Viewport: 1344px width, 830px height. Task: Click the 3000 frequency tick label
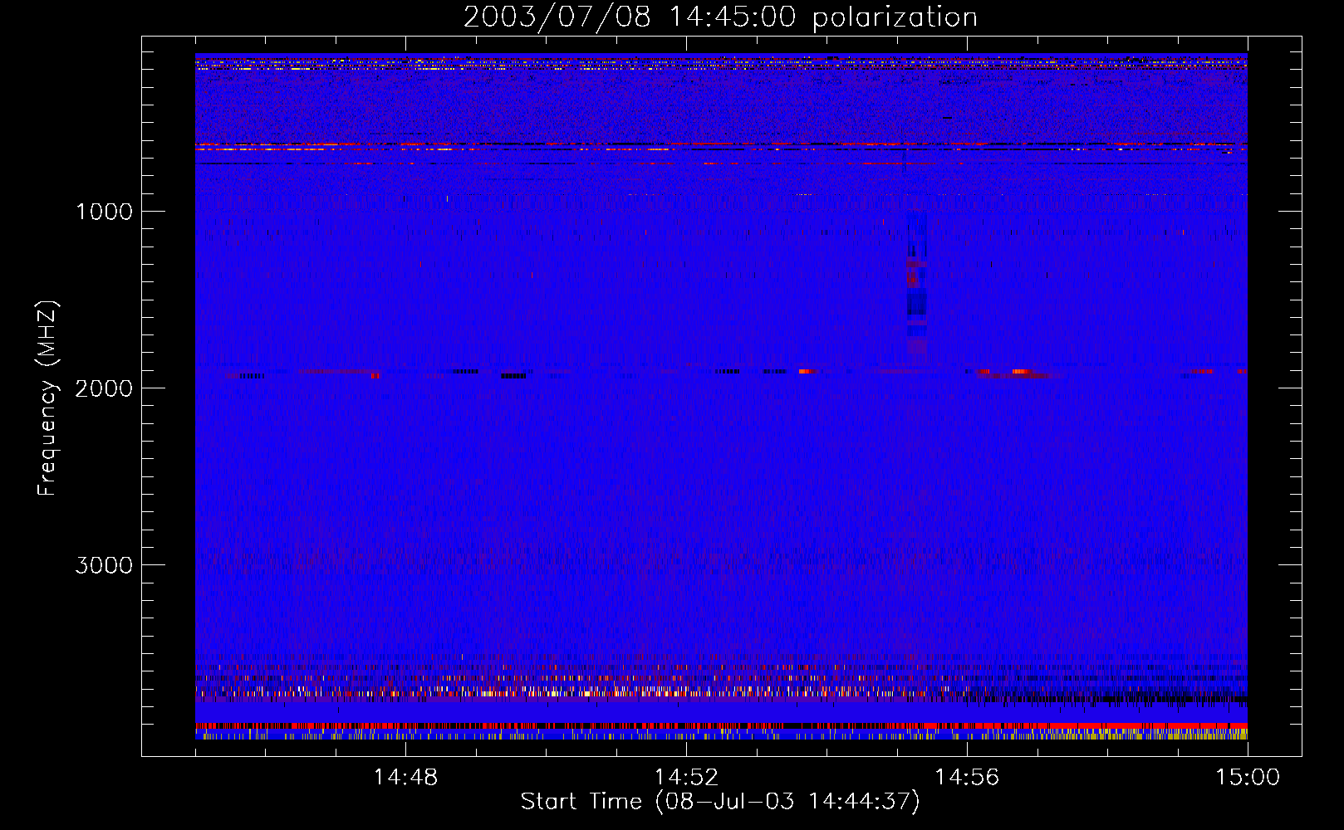pyautogui.click(x=104, y=565)
